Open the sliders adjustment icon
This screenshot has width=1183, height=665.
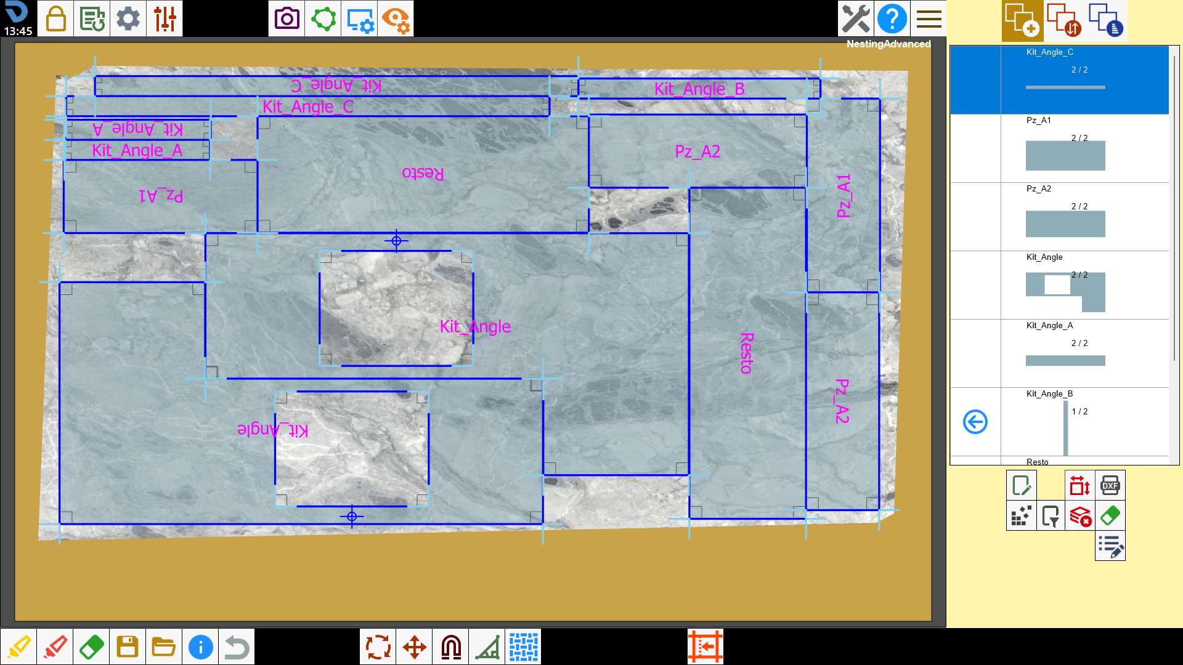click(x=165, y=18)
